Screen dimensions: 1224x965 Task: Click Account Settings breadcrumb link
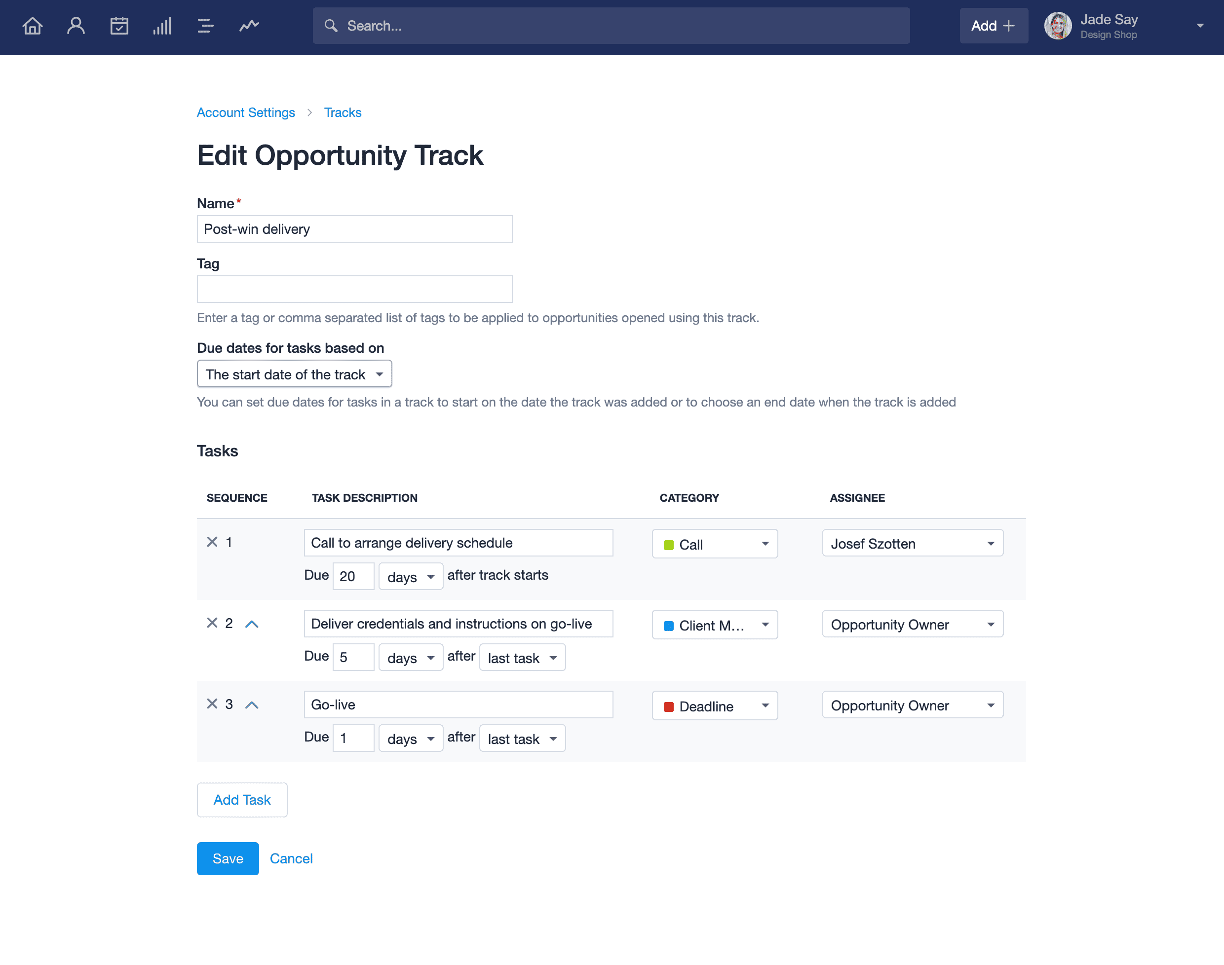(246, 112)
